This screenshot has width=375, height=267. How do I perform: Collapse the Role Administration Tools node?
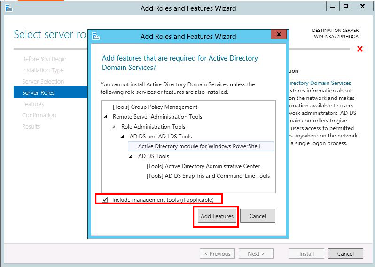114,127
